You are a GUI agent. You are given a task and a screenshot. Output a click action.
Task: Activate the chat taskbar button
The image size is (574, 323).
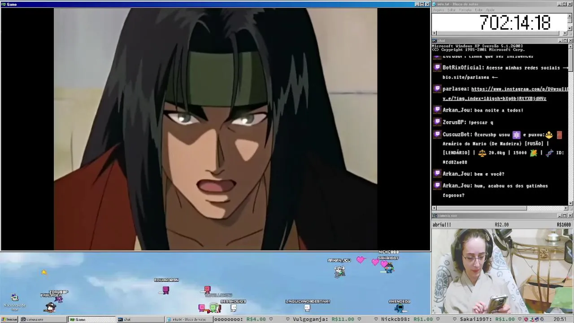[x=140, y=319]
